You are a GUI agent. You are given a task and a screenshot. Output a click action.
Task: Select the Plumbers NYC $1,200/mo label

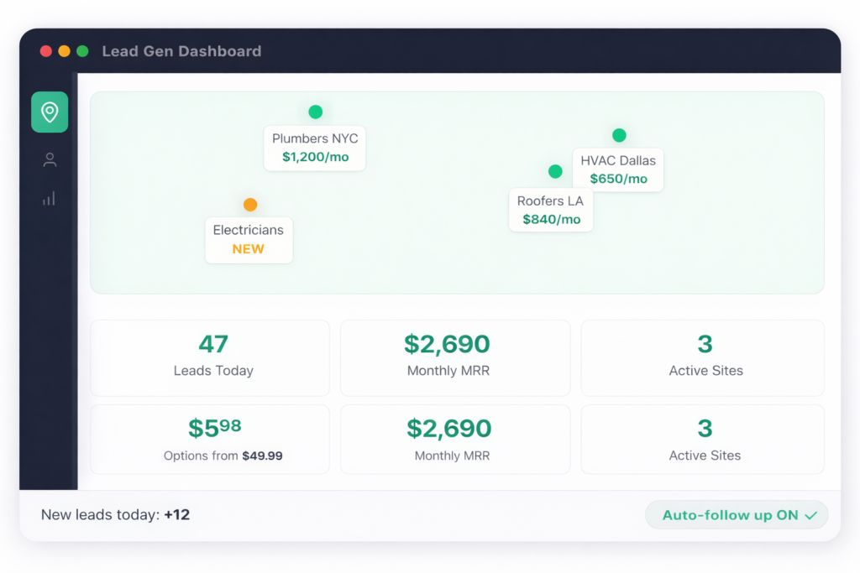pos(315,148)
